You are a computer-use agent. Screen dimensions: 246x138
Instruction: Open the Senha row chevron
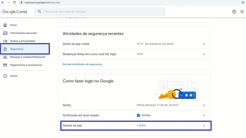click(204, 105)
